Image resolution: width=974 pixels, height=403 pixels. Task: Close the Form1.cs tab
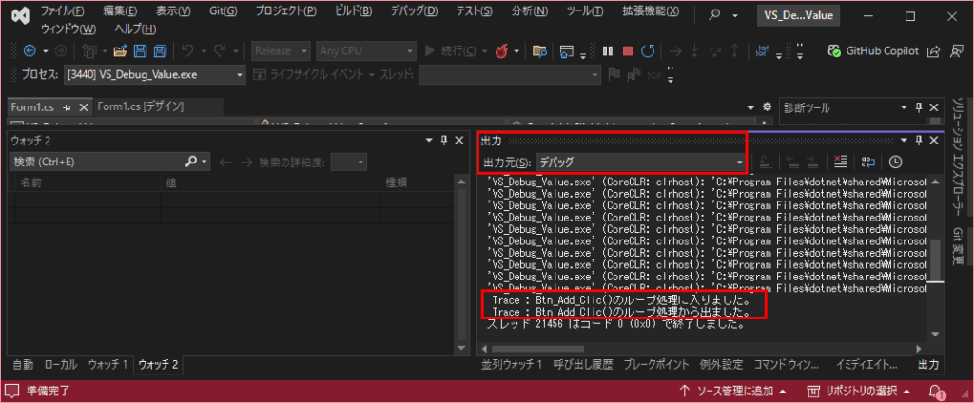pyautogui.click(x=84, y=106)
